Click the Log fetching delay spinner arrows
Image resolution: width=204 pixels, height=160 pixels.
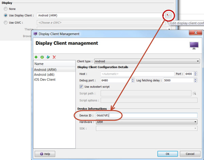(x=195, y=80)
